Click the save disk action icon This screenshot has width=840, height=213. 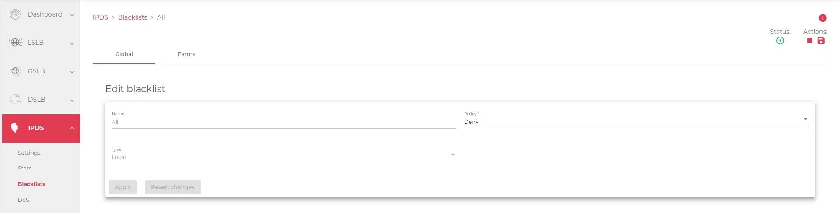(x=821, y=40)
